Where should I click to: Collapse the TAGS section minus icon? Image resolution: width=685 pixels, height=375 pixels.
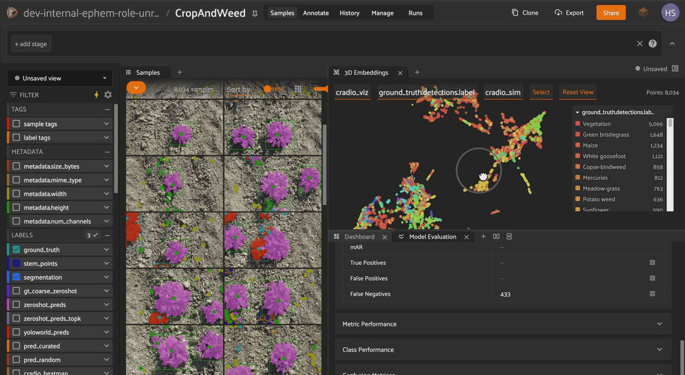click(x=107, y=109)
